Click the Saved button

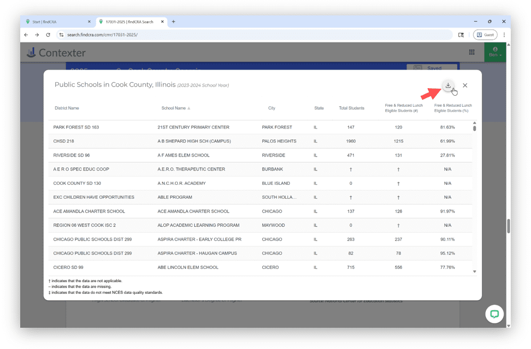click(432, 68)
